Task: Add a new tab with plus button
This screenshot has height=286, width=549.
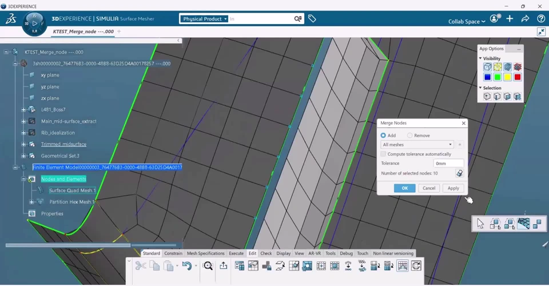Action: tap(119, 31)
